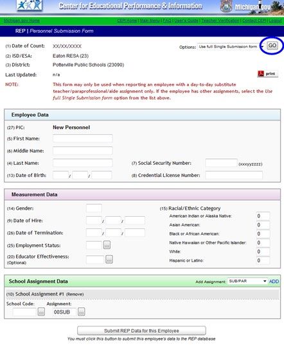Click the Educator Effectiveness input field
Viewport: 284px width, 345px height.
point(95,260)
